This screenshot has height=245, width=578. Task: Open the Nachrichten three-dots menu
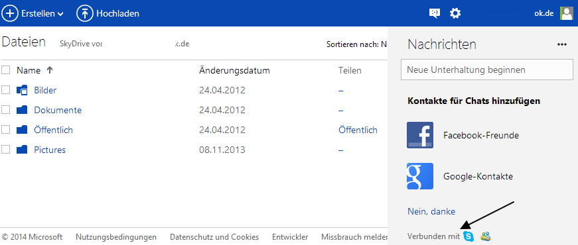(x=562, y=44)
